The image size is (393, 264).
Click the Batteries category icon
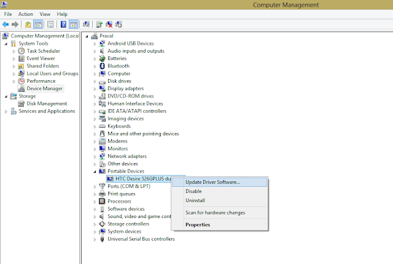coord(102,59)
